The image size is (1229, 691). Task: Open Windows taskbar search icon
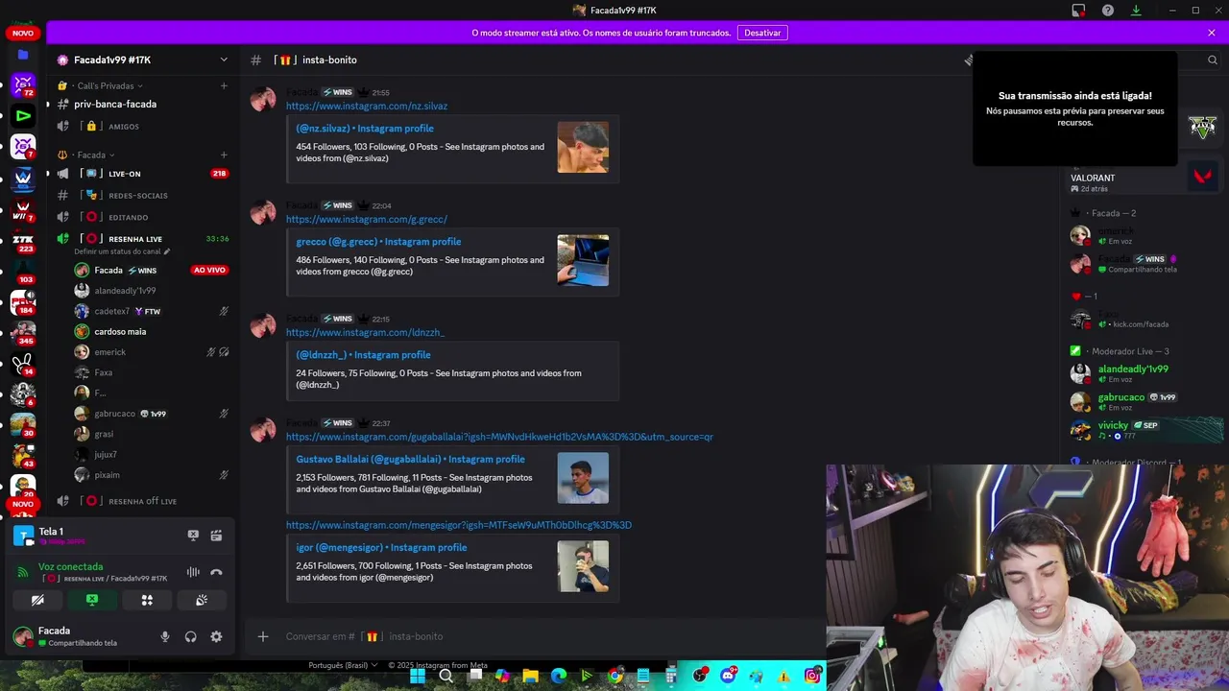pyautogui.click(x=446, y=676)
